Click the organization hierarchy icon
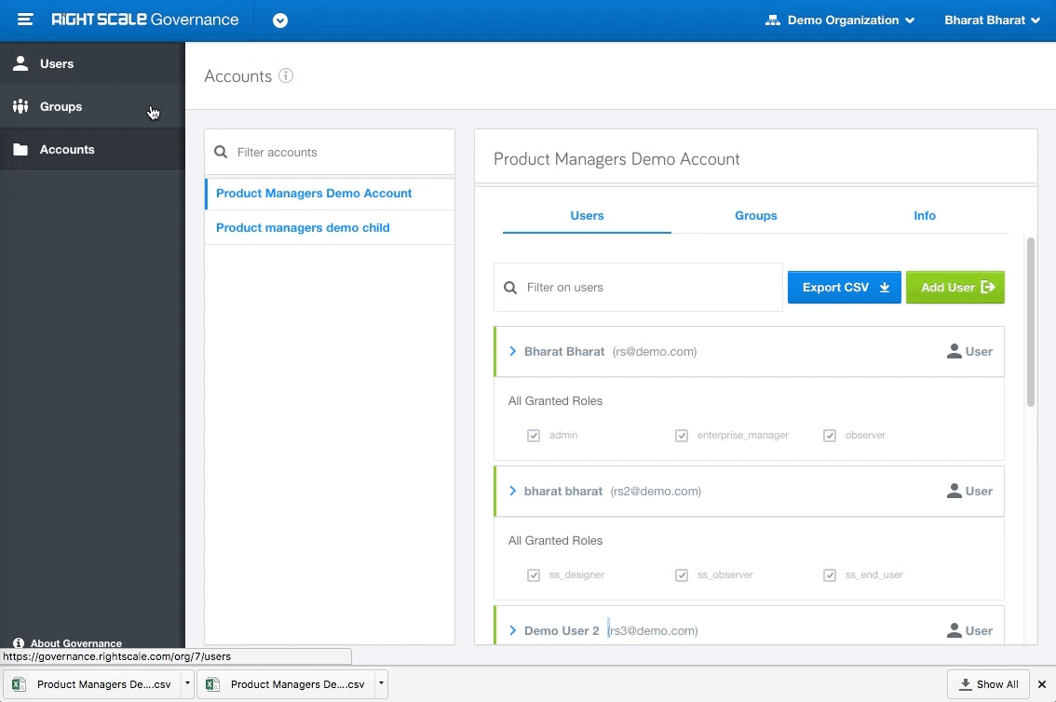The image size is (1056, 702). pyautogui.click(x=773, y=20)
